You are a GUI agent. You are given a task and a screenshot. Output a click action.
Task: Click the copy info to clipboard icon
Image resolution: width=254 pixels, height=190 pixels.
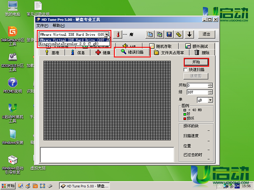pyautogui.click(x=150, y=35)
